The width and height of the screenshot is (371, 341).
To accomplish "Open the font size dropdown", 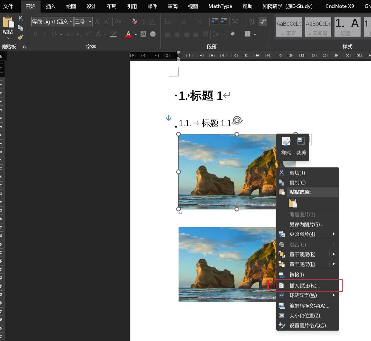I will coord(90,22).
